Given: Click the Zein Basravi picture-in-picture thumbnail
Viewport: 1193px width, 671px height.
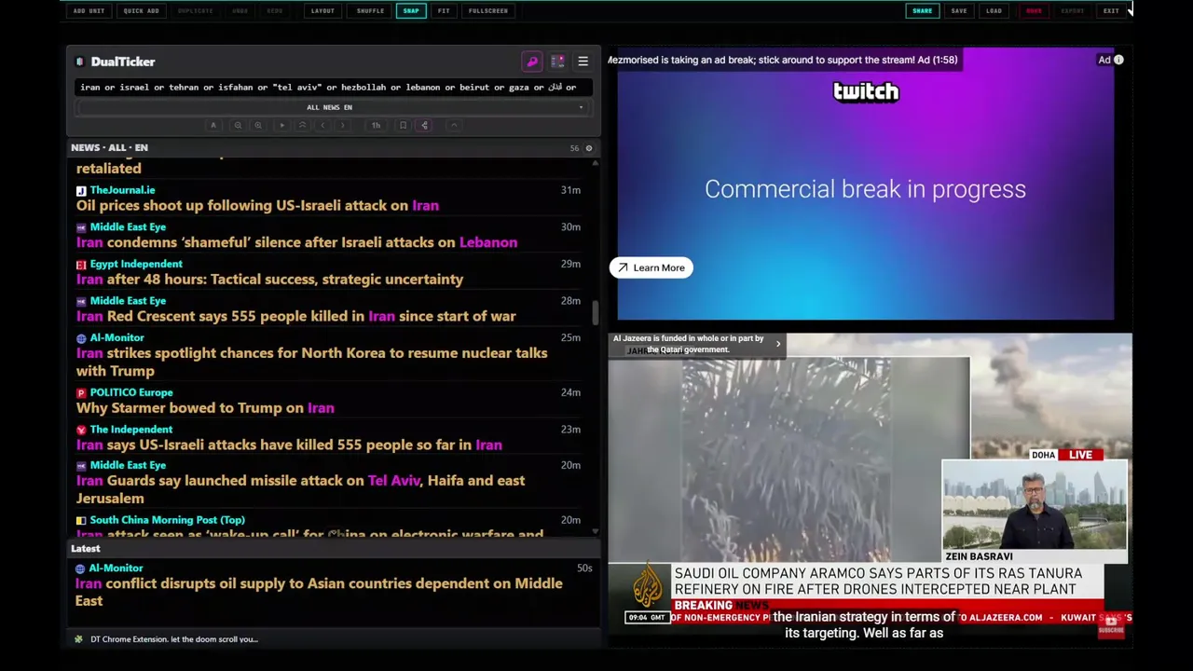Looking at the screenshot, I should [x=1035, y=504].
